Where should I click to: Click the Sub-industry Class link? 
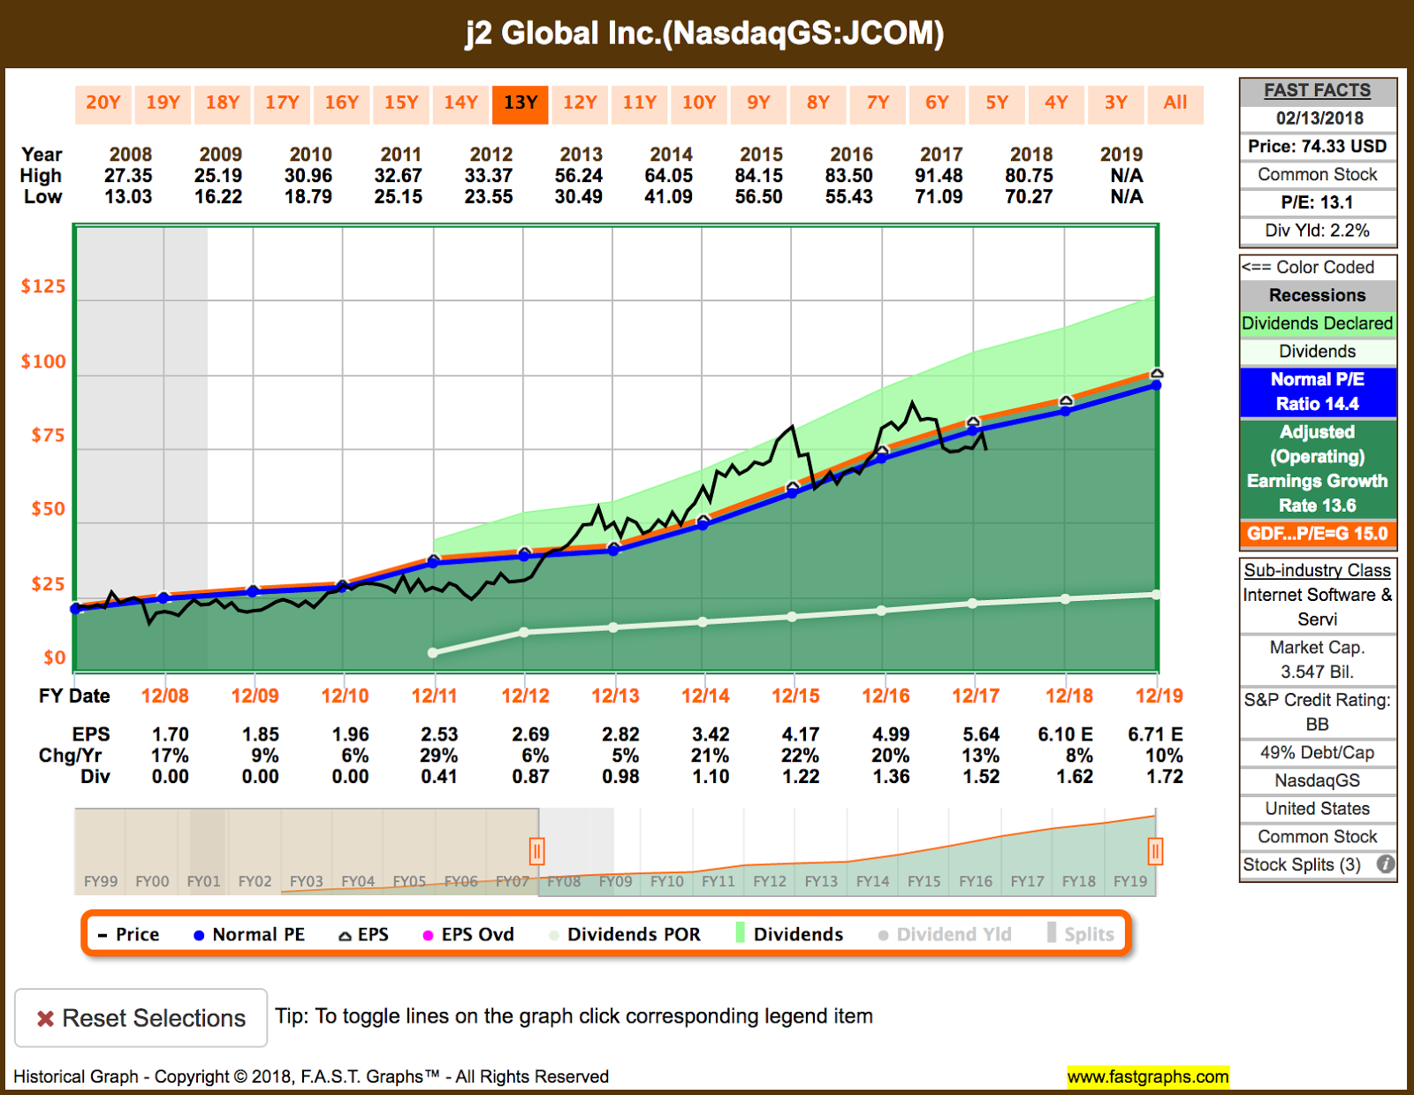click(1318, 570)
